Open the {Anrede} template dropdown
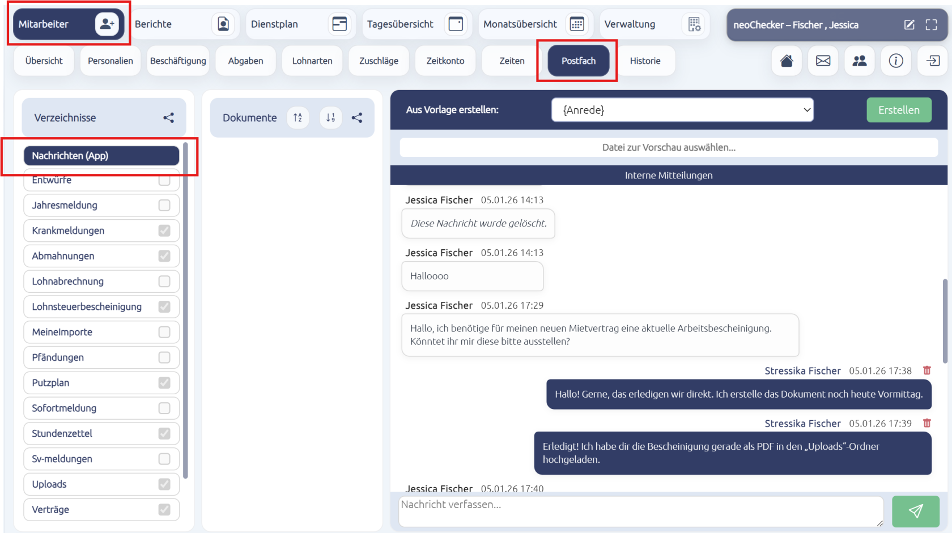The width and height of the screenshot is (952, 533). pyautogui.click(x=682, y=110)
